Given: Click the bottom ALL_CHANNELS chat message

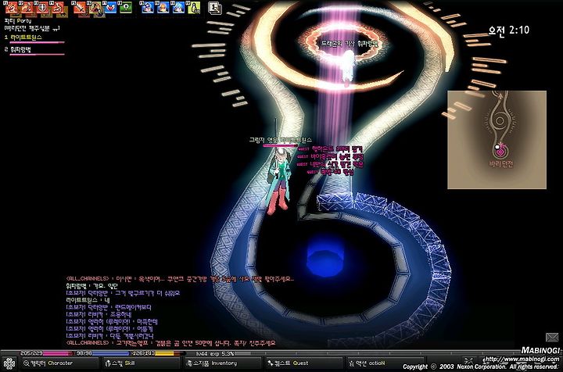Looking at the screenshot, I should click(171, 343).
